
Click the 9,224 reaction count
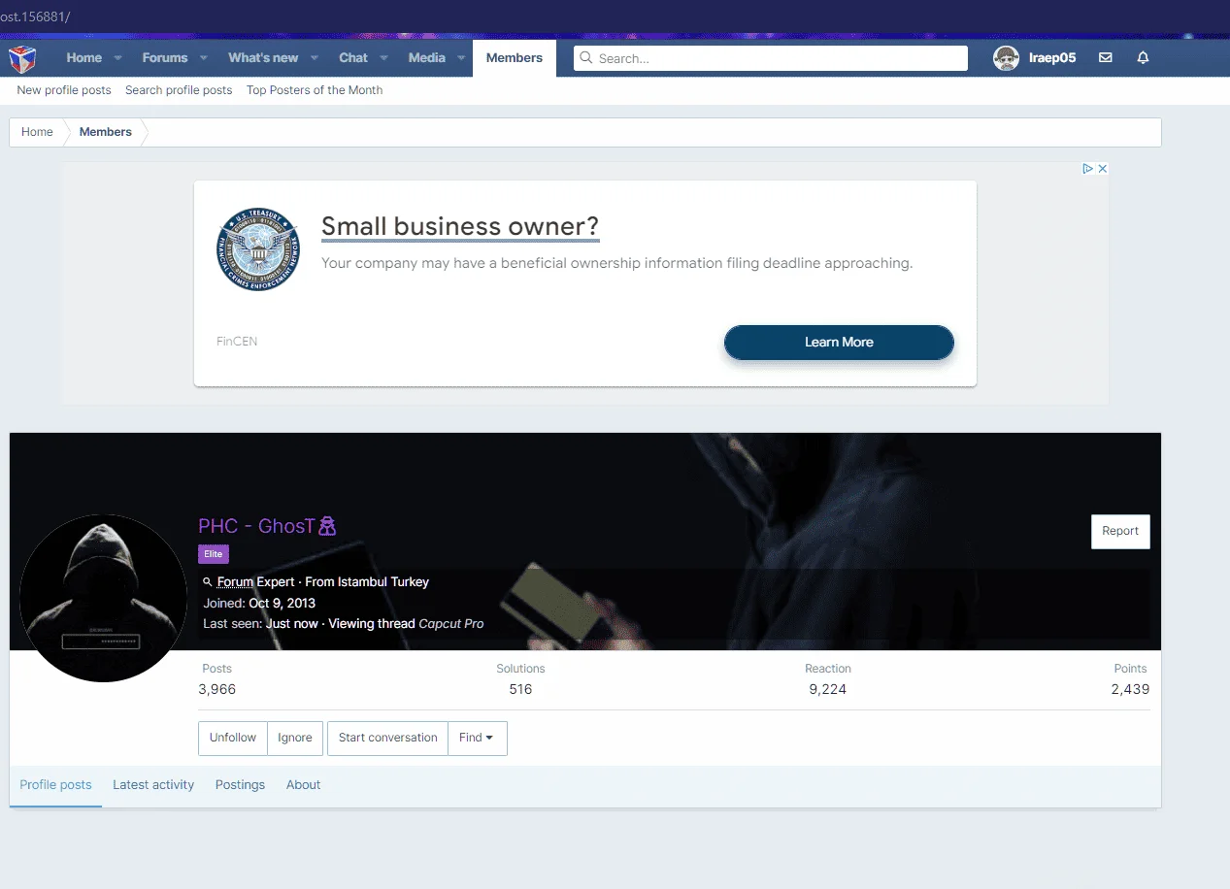[828, 690]
